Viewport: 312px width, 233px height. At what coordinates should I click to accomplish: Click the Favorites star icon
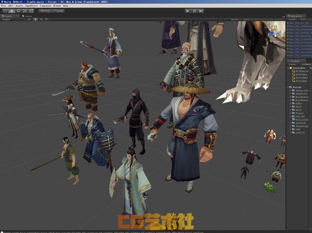(x=291, y=68)
